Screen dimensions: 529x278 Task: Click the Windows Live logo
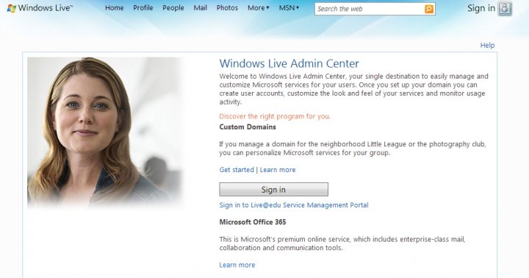point(40,8)
